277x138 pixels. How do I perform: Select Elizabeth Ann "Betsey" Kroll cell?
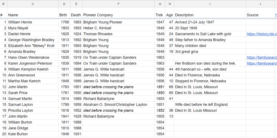pyautogui.click(x=33, y=46)
